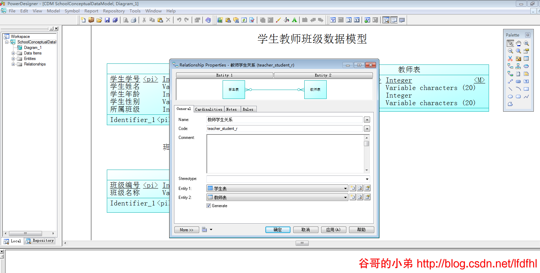
Task: Click the Undo icon in toolbar
Action: coord(179,20)
